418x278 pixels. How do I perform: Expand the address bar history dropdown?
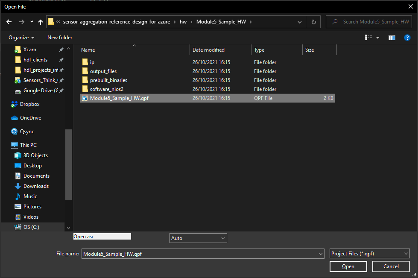[301, 22]
